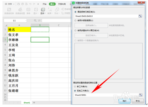Click the Redo arrow icon
Viewport: 148px width, 107px height.
(34, 4)
